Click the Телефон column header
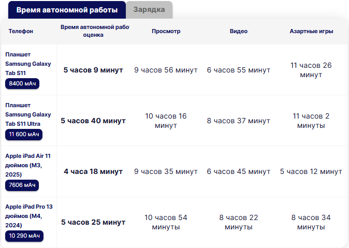Image resolution: width=349 pixels, height=248 pixels. (21, 31)
